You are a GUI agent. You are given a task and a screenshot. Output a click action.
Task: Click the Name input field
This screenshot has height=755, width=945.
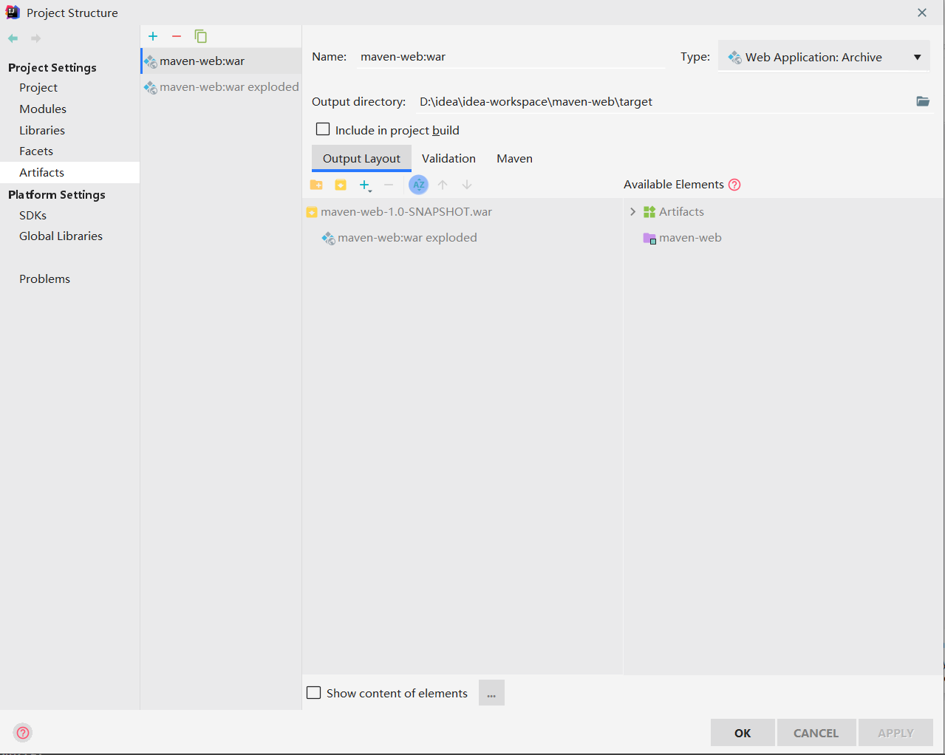[x=511, y=57]
